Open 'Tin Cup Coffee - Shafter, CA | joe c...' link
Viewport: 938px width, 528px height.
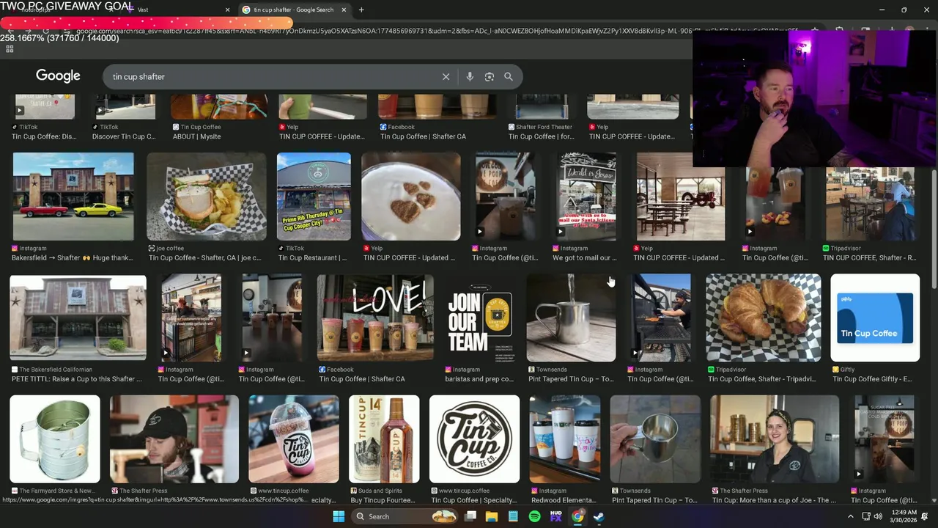[x=205, y=258]
